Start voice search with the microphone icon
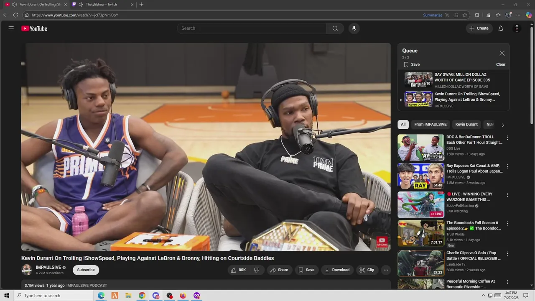 [x=354, y=28]
